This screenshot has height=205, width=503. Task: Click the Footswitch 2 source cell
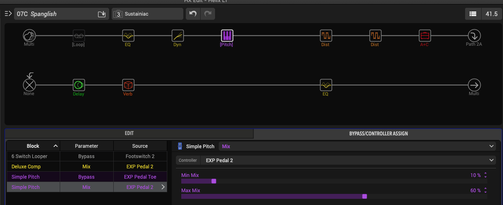click(140, 156)
